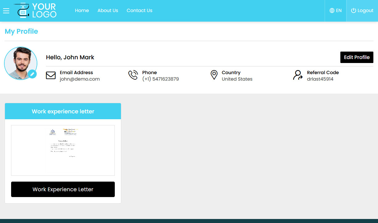Viewport: 378px width, 223px height.
Task: Select the email john@demo.com text
Action: pyautogui.click(x=80, y=79)
